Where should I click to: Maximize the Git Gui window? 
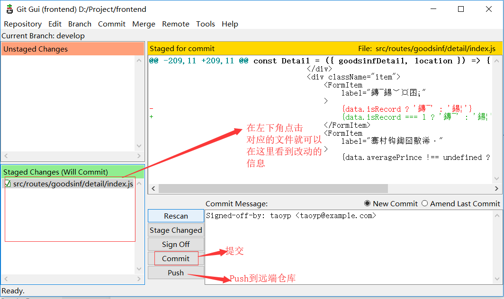click(x=460, y=9)
